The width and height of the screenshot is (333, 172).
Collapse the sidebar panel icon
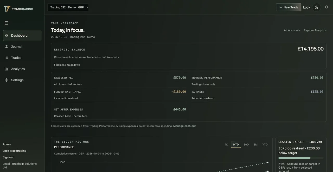pyautogui.click(x=7, y=23)
